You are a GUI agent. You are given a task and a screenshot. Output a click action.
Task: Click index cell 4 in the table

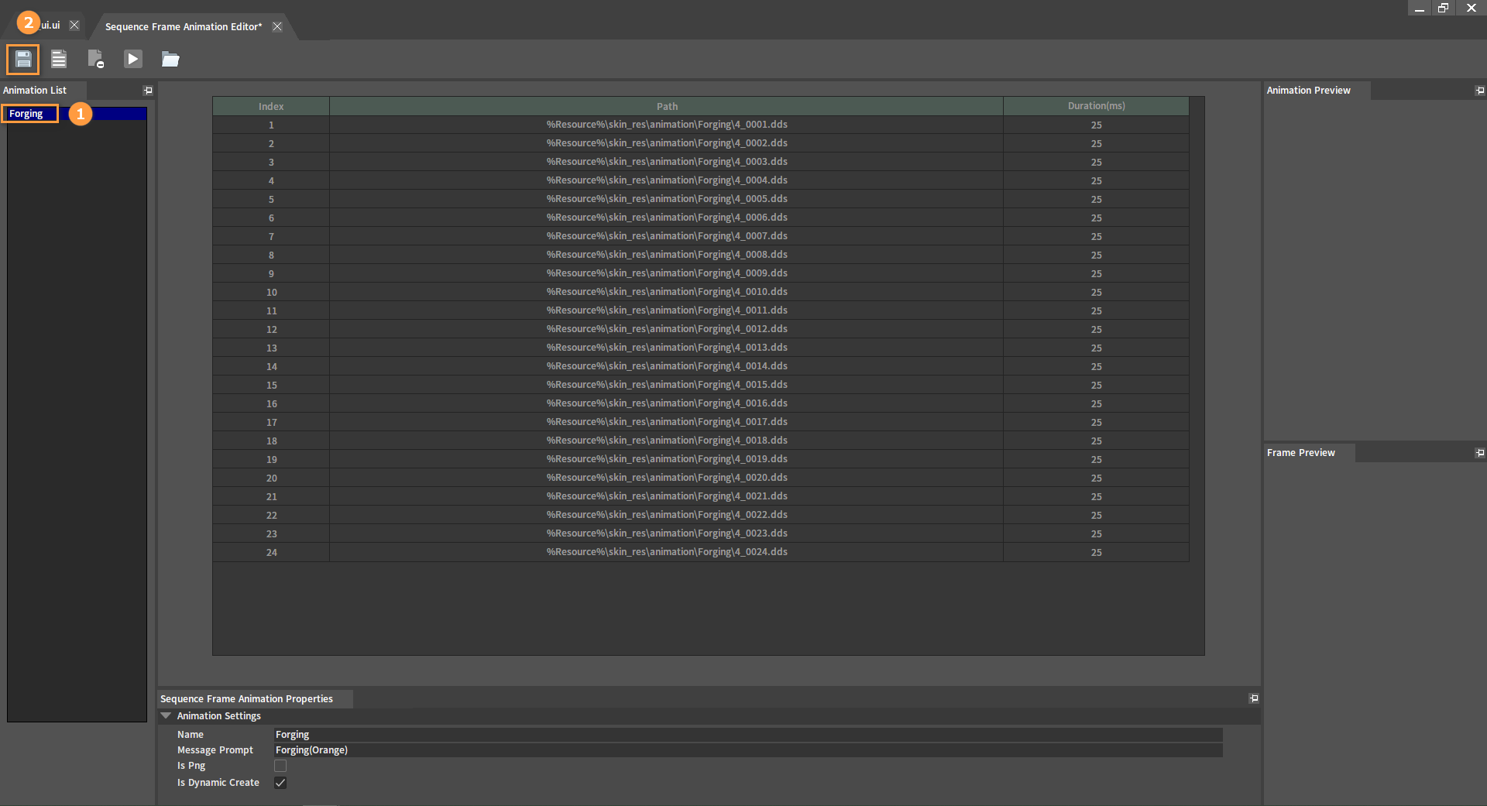271,180
